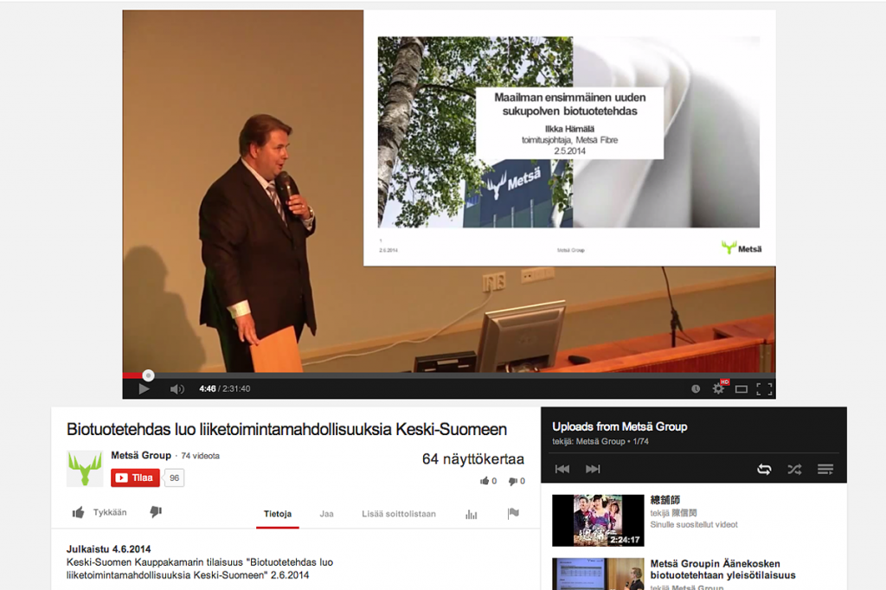Skip to next video in playlist

593,469
